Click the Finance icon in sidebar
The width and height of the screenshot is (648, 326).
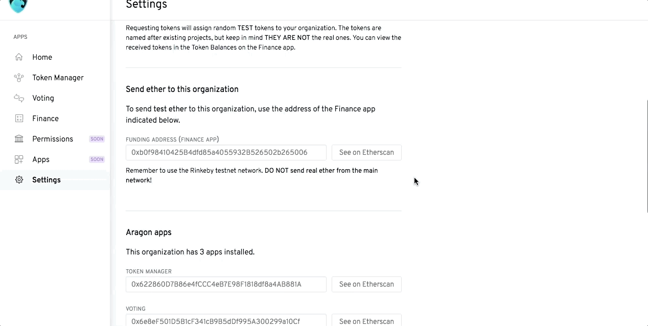19,119
